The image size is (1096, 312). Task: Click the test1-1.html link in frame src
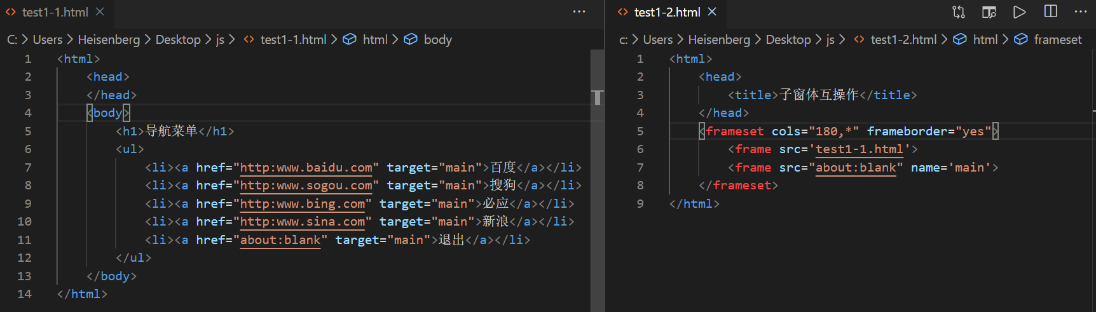pyautogui.click(x=859, y=149)
